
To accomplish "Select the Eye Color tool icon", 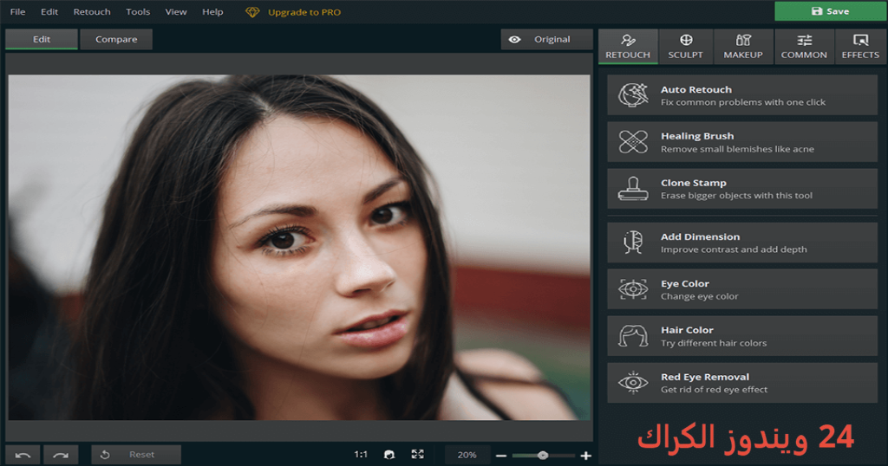I will click(x=633, y=289).
